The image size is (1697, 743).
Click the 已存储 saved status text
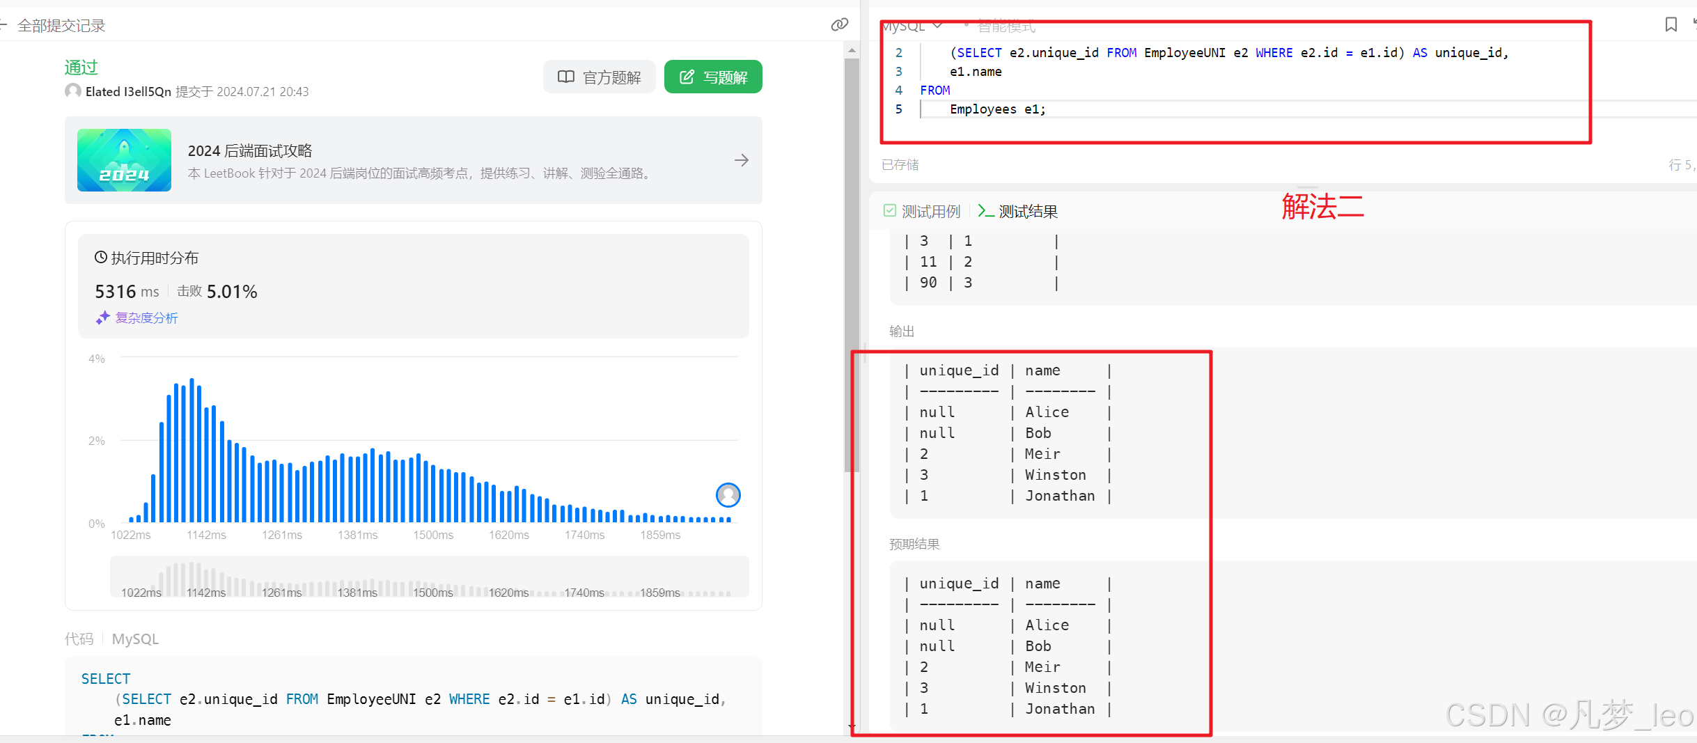click(900, 164)
